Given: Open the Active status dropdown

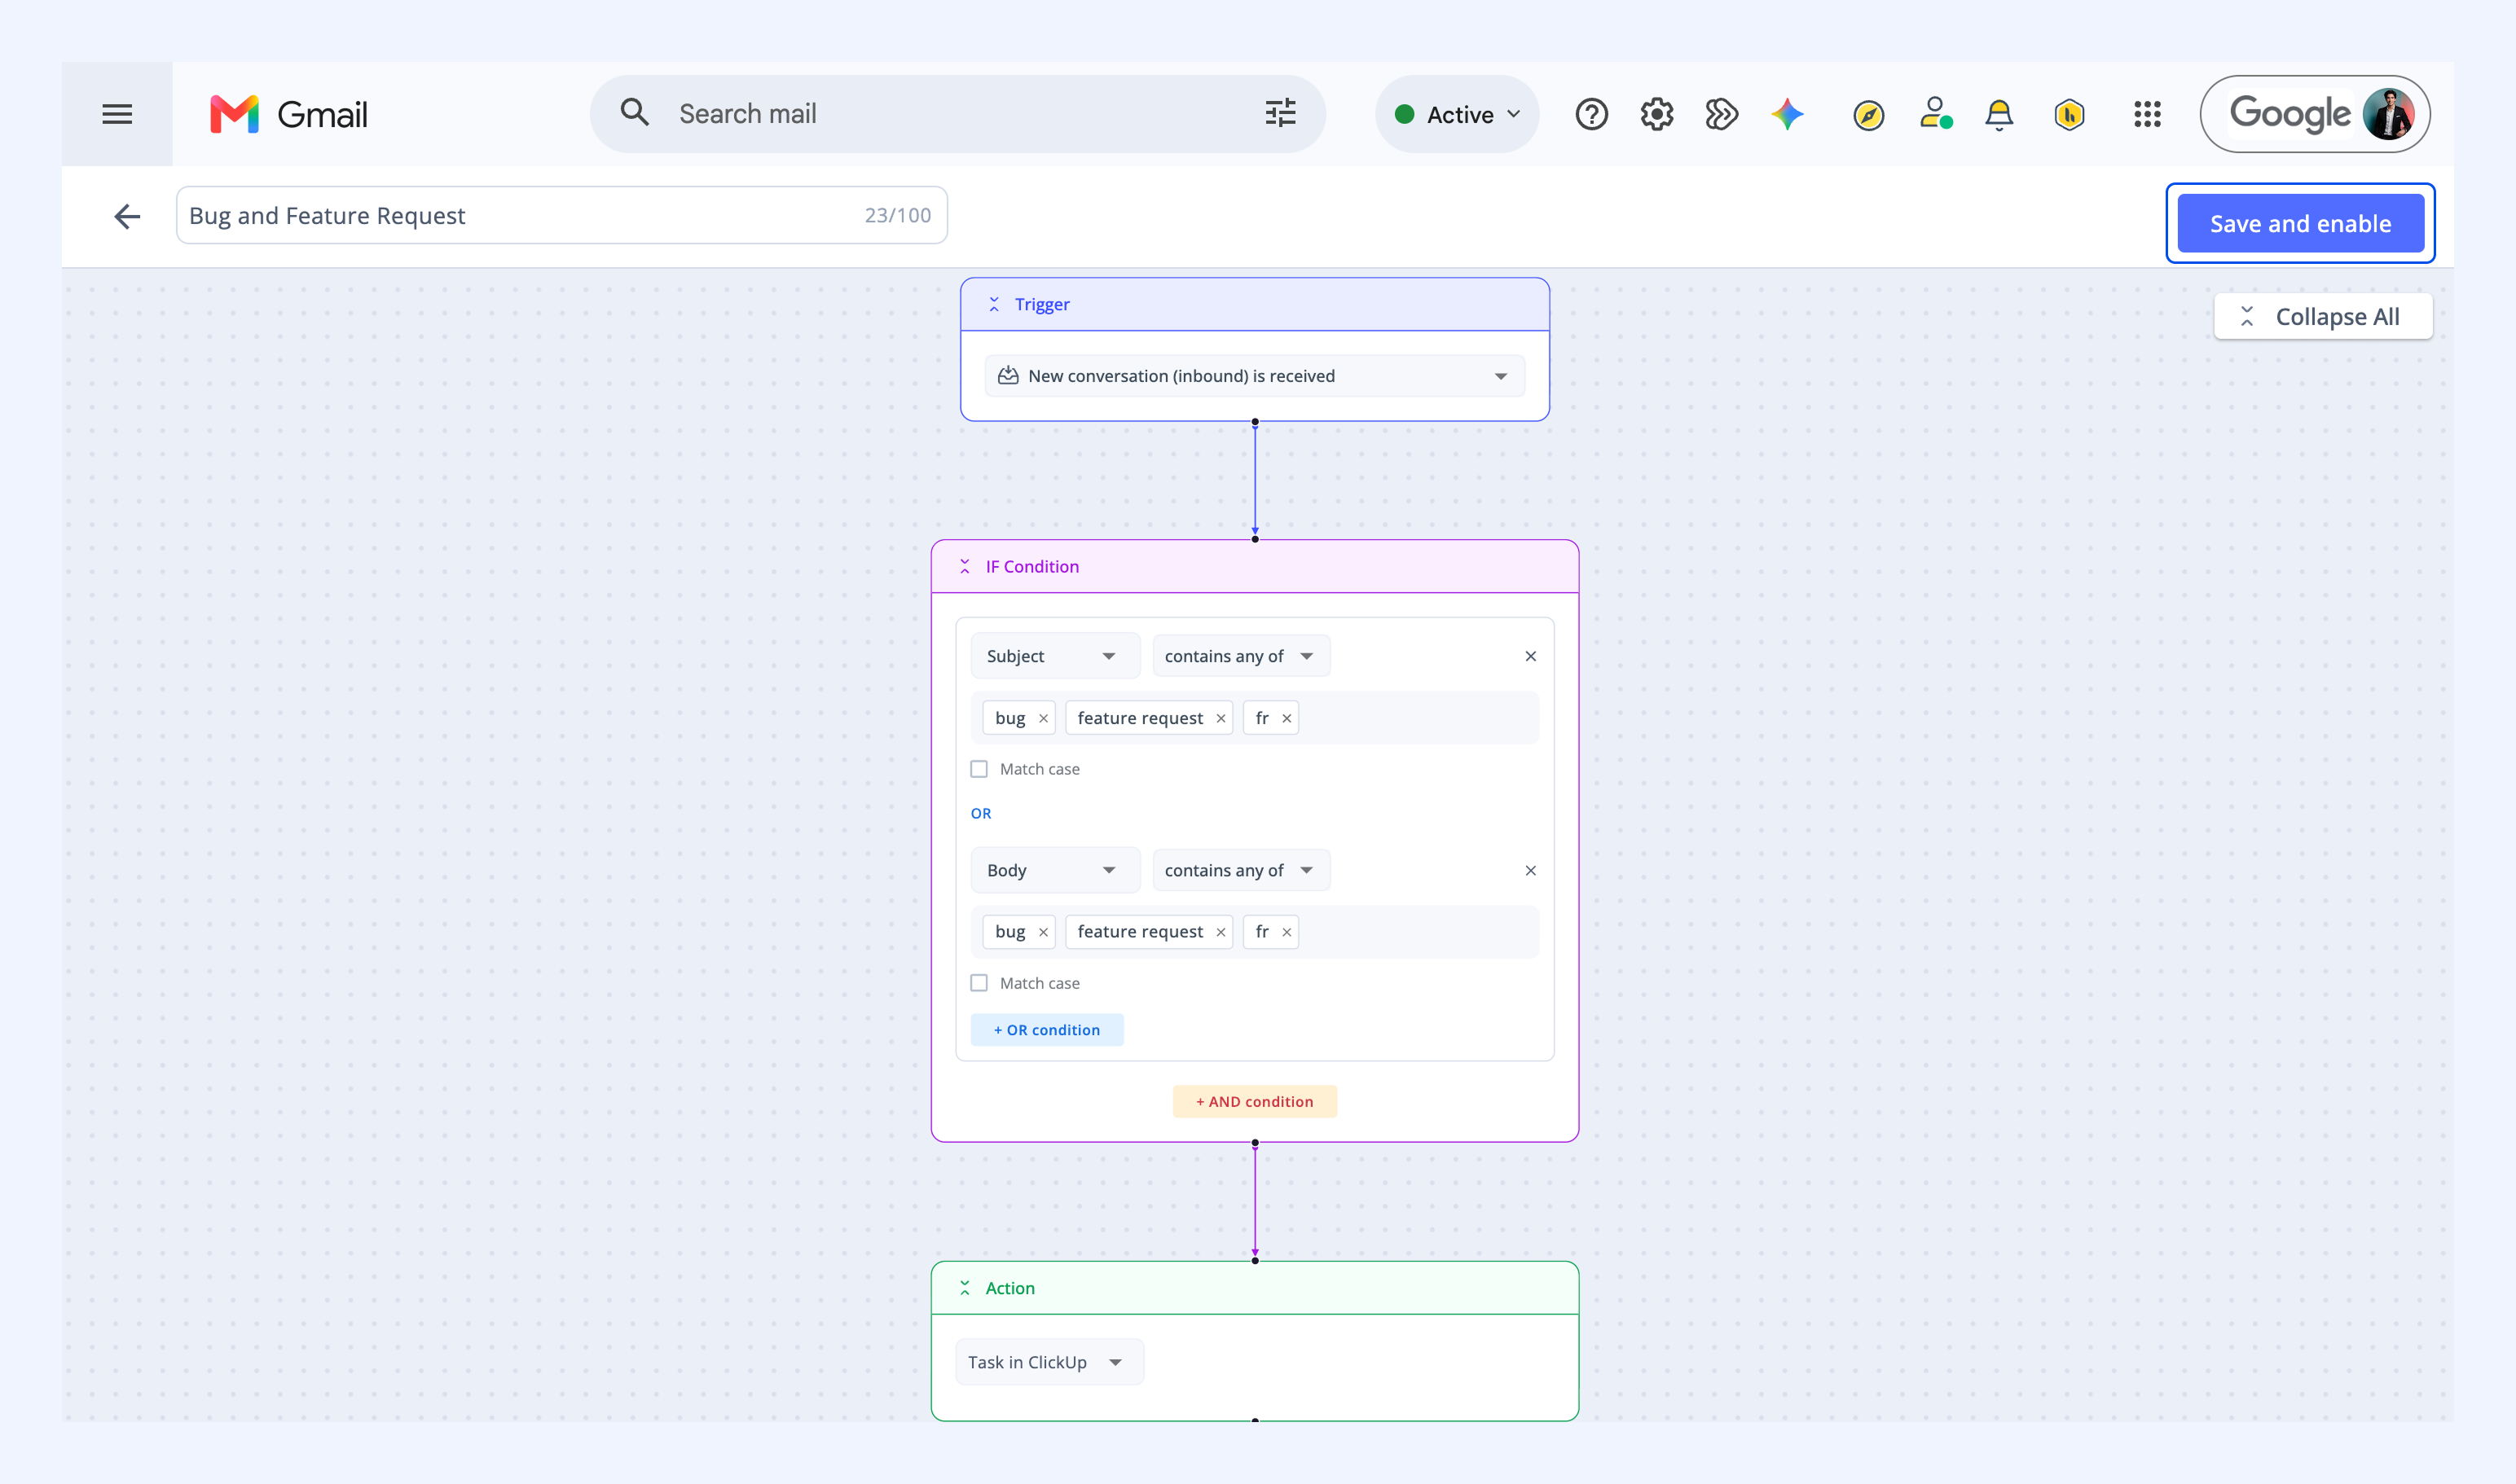Looking at the screenshot, I should tap(1457, 114).
